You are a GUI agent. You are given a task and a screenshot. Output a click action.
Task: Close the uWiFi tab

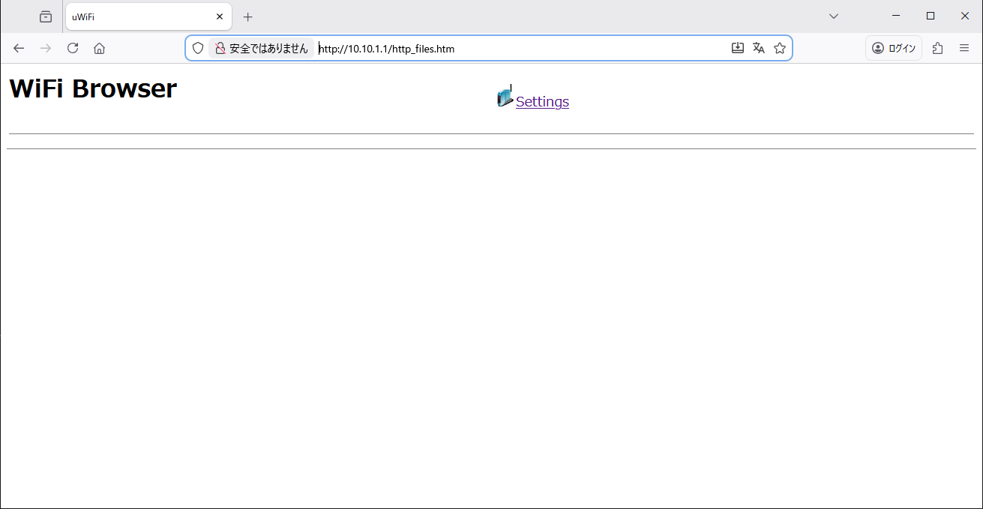pyautogui.click(x=220, y=16)
